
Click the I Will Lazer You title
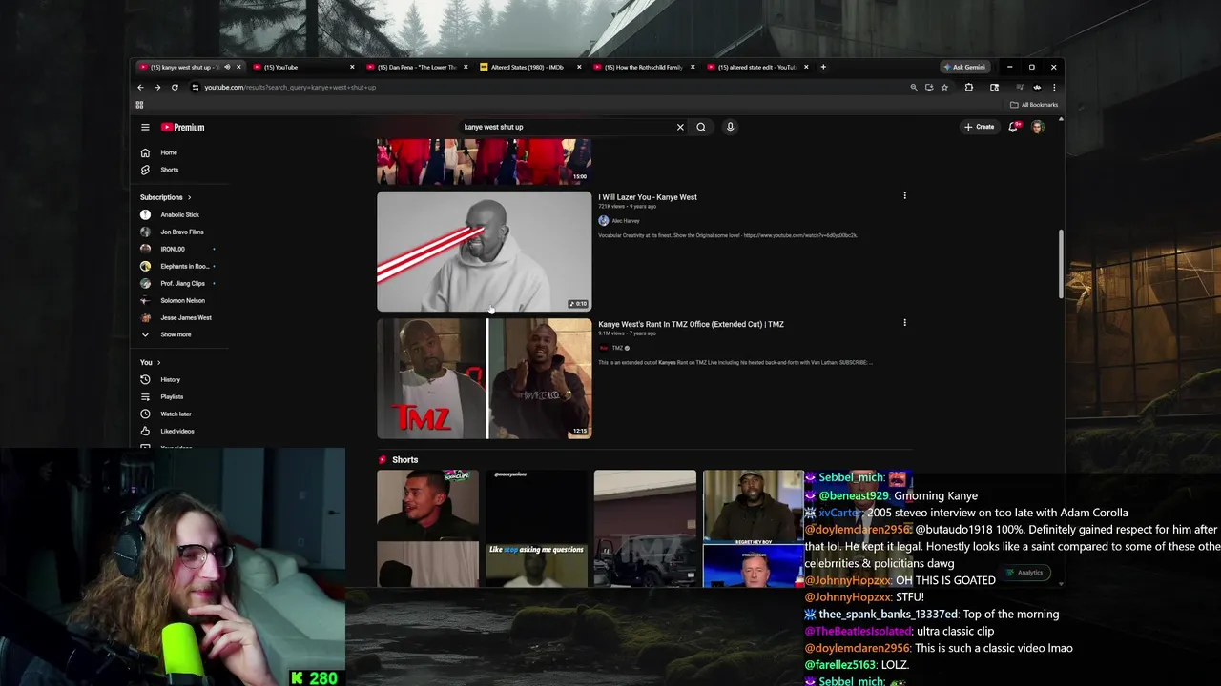pyautogui.click(x=648, y=197)
